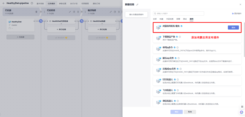
Task: Click the magnifier icon in the plugin search box
Action: tap(155, 14)
